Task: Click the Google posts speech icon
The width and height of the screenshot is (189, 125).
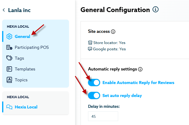Action: [x=90, y=49]
